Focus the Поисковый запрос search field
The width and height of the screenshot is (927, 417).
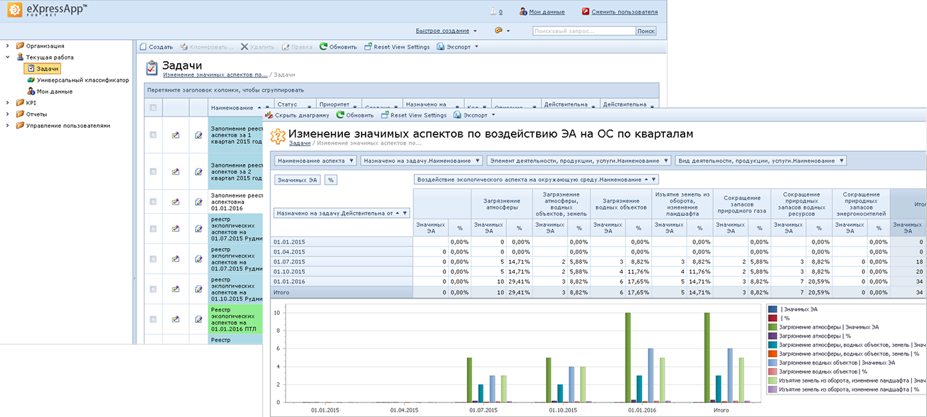click(x=583, y=31)
